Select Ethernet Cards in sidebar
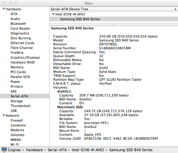The image size is (178, 153). pos(22,43)
